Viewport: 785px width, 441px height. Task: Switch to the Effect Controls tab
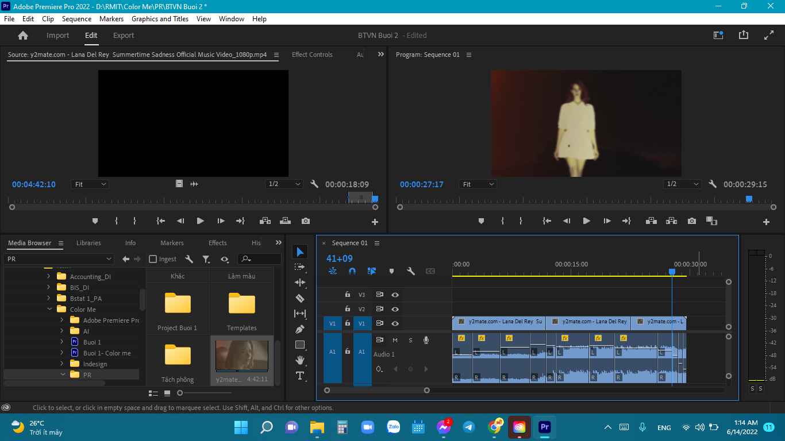pyautogui.click(x=312, y=55)
